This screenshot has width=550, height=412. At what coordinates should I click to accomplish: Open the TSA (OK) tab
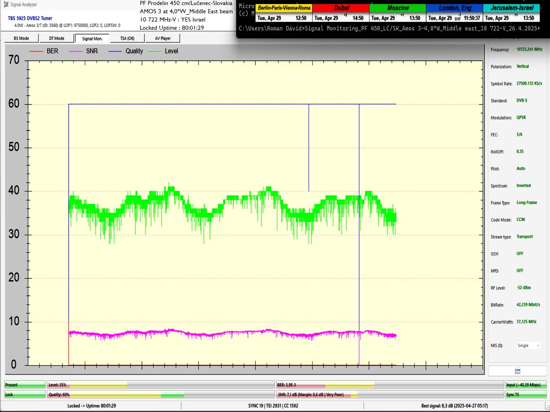127,38
